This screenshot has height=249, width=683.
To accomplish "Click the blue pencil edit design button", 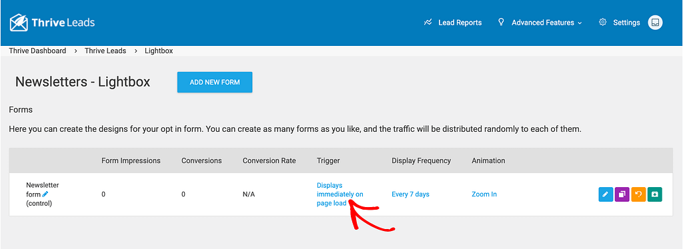I will point(606,194).
